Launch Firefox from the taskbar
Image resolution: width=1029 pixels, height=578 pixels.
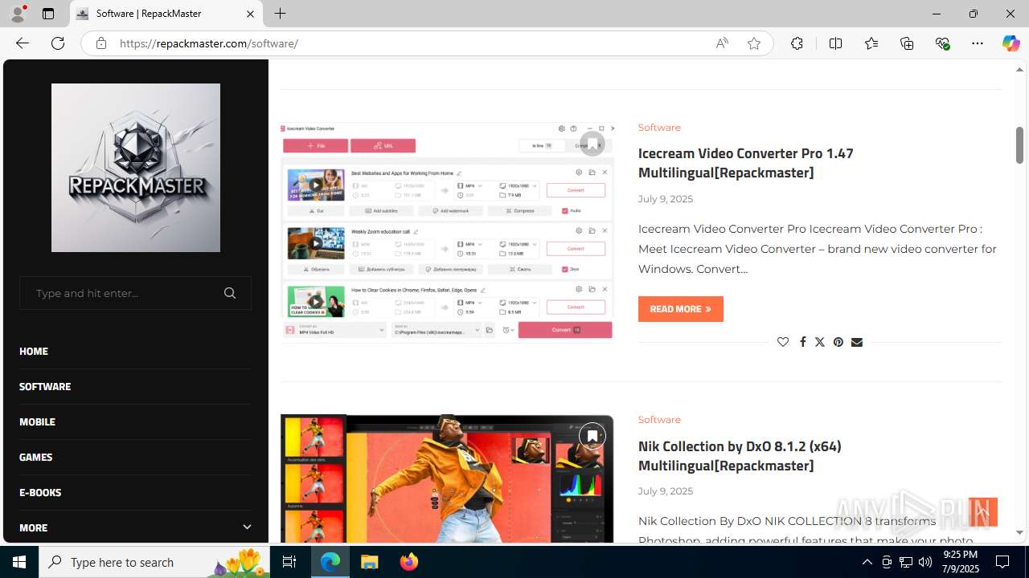click(409, 562)
